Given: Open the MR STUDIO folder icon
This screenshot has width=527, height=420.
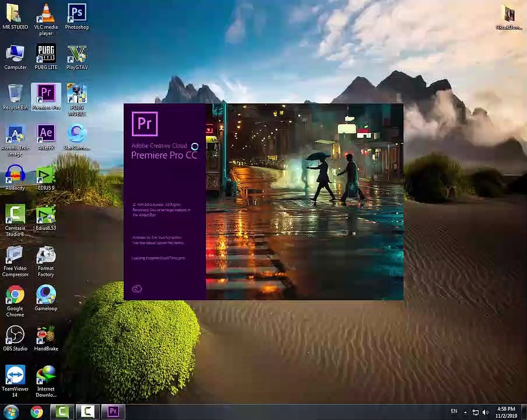Looking at the screenshot, I should tap(15, 17).
